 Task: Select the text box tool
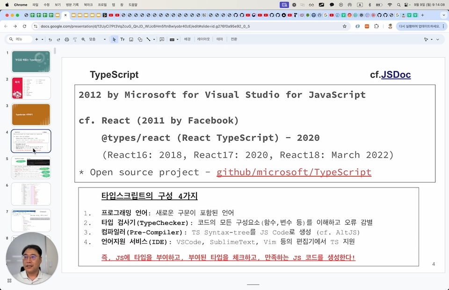coord(123,39)
